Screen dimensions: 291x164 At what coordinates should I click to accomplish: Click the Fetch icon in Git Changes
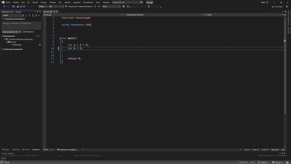point(26,15)
